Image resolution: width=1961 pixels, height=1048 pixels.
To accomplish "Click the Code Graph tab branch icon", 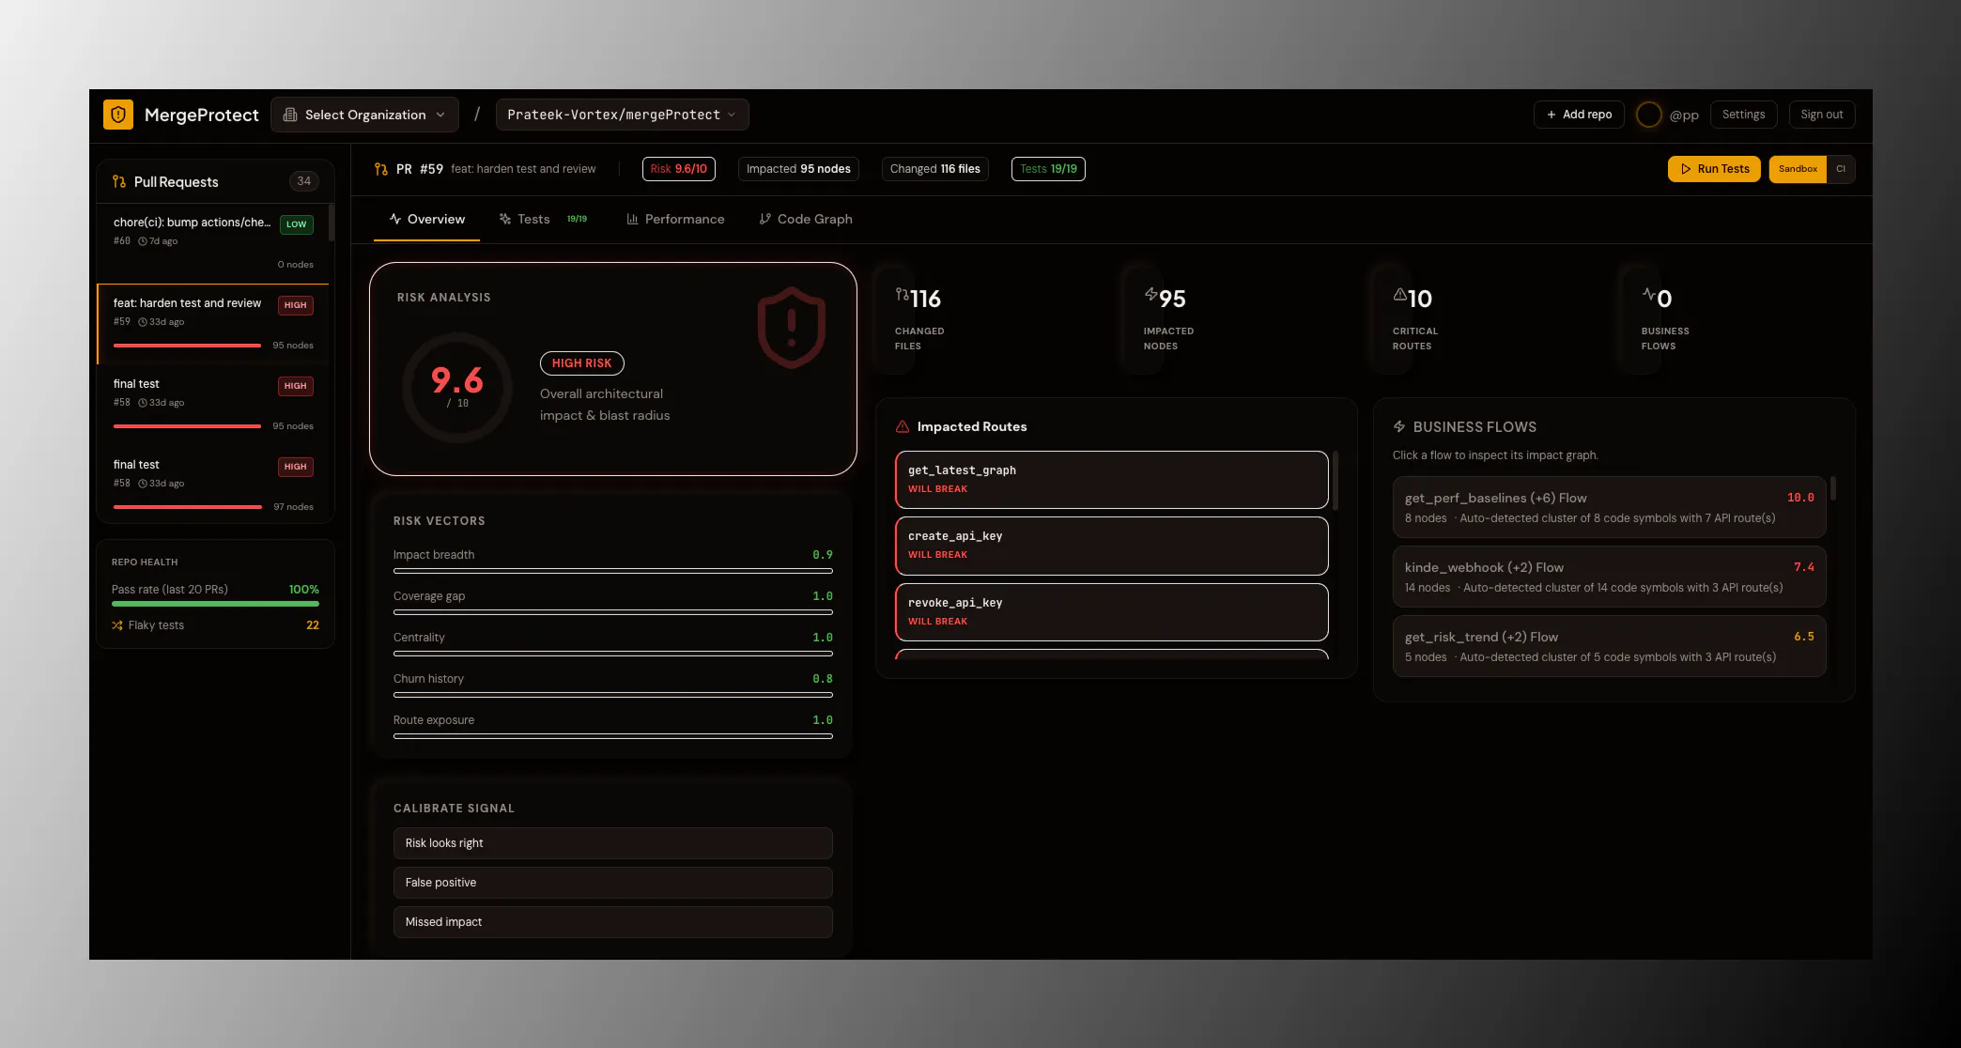I will click(765, 219).
